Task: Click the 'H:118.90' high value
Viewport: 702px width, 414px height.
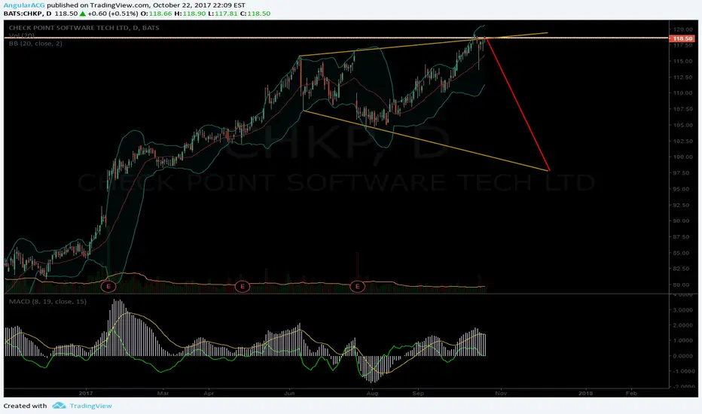Action: pyautogui.click(x=190, y=14)
